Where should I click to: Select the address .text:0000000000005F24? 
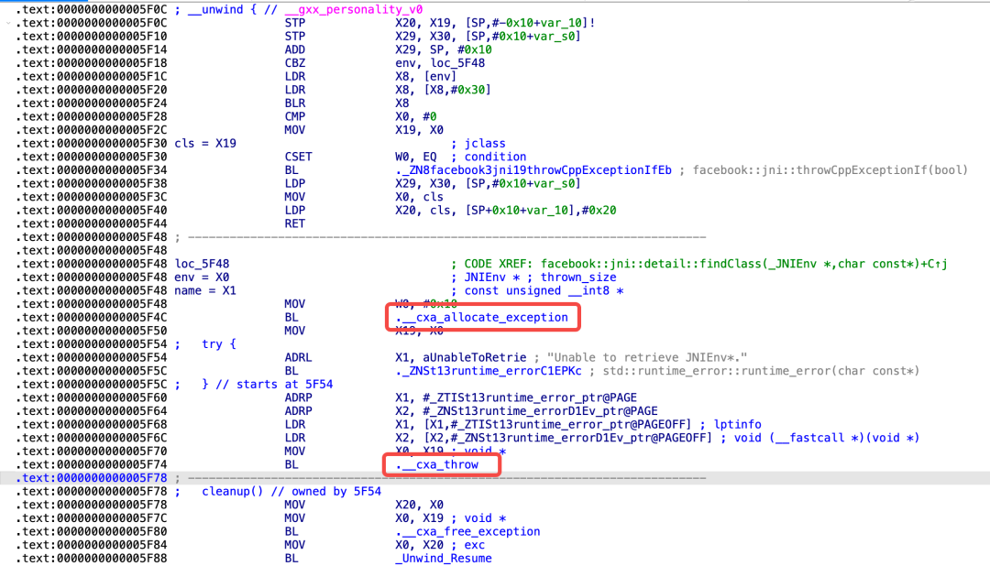(92, 103)
